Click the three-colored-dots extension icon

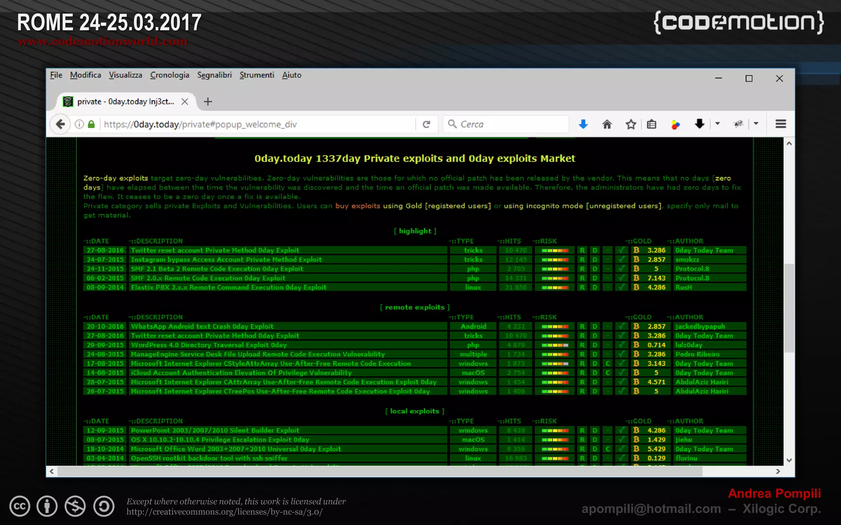pos(675,124)
